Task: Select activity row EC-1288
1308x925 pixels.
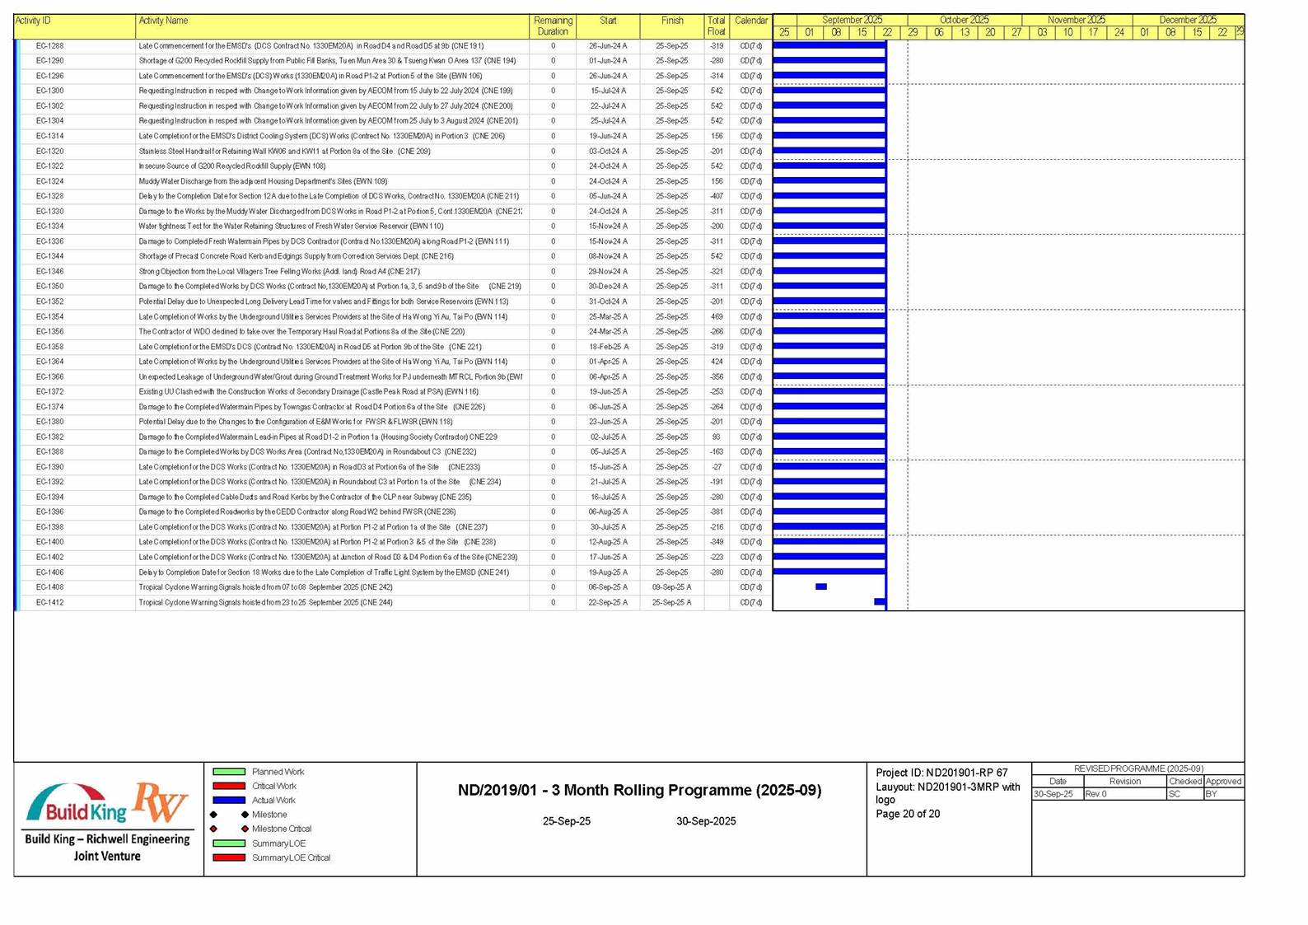Action: point(49,46)
